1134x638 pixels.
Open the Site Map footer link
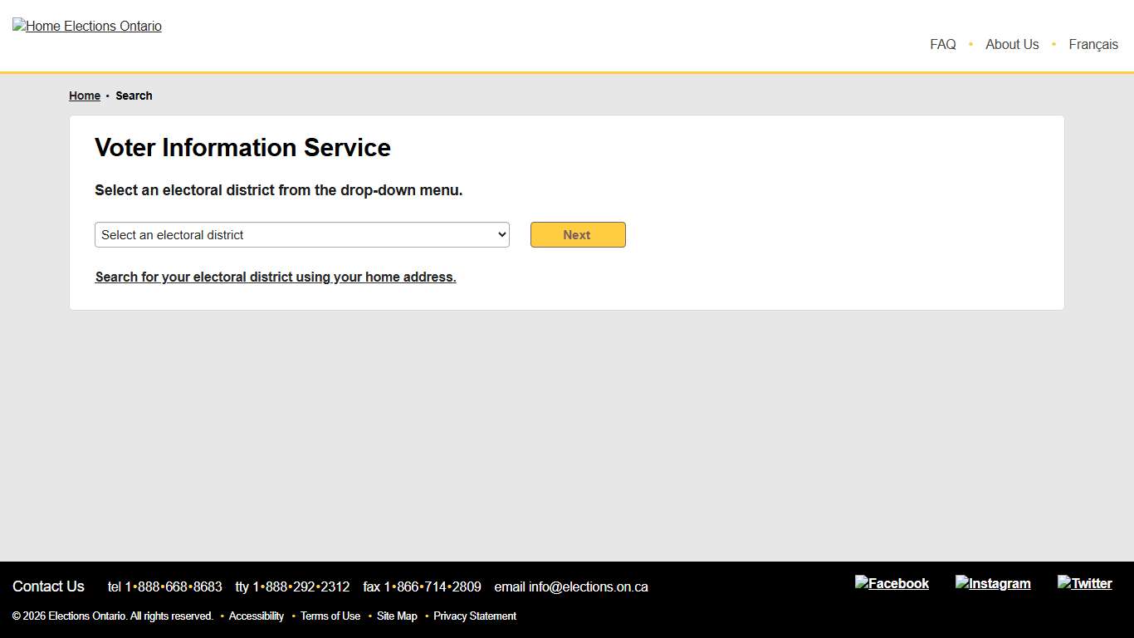point(397,616)
